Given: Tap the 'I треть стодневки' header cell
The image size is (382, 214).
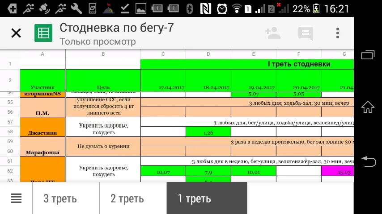Looking at the screenshot, I should [247, 64].
